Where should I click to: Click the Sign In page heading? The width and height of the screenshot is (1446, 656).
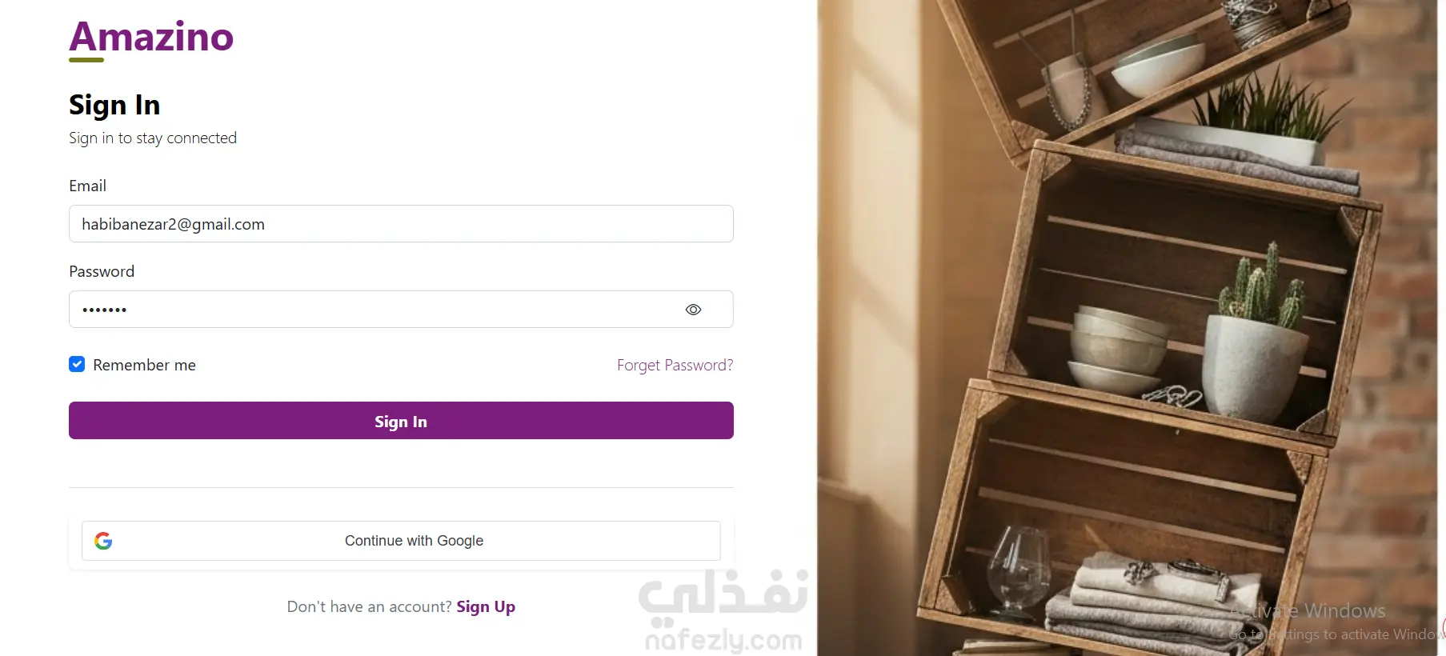click(114, 105)
